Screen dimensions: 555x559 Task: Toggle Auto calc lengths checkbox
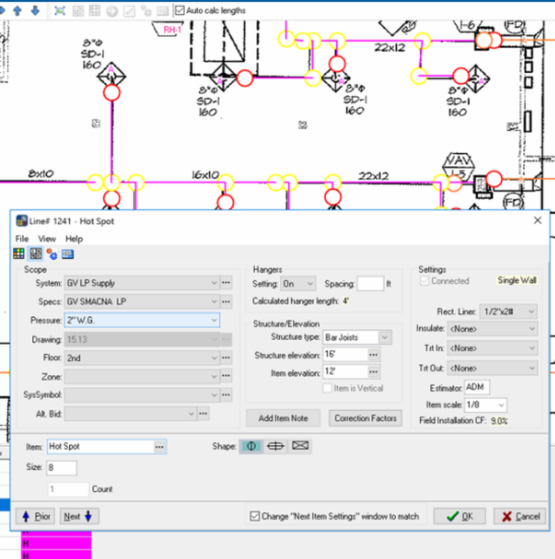click(180, 11)
